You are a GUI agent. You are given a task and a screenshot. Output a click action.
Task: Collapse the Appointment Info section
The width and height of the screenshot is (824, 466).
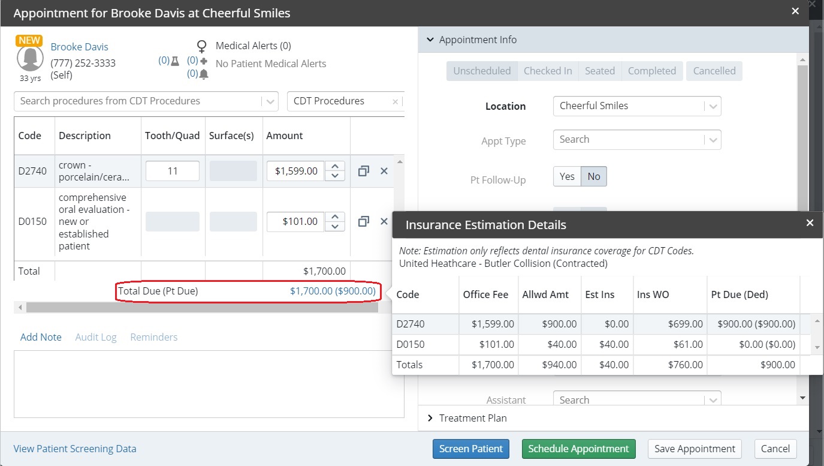[430, 40]
